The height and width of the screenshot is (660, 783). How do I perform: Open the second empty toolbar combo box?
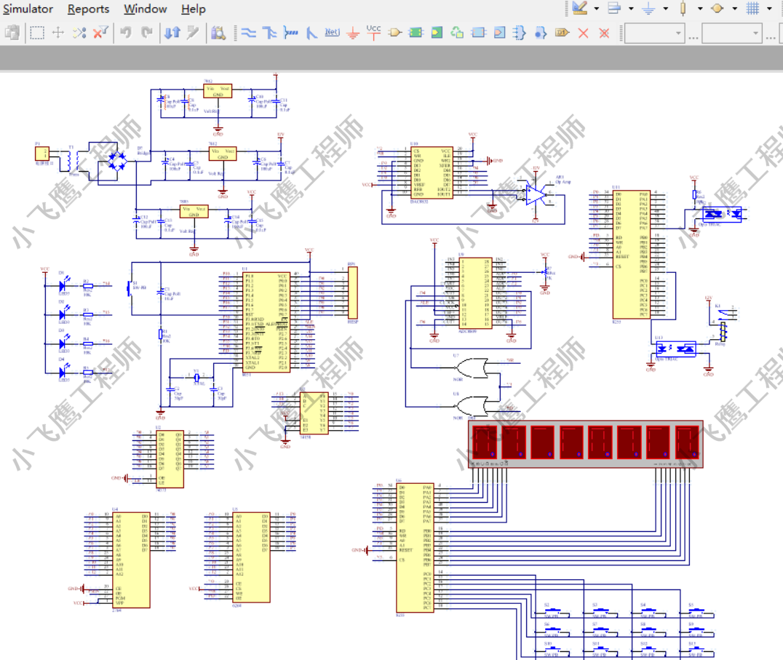click(732, 33)
